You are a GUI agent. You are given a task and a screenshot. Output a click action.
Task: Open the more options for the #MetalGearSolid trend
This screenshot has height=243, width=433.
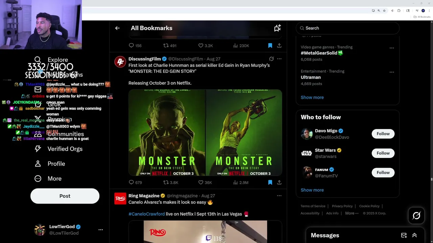click(x=392, y=48)
